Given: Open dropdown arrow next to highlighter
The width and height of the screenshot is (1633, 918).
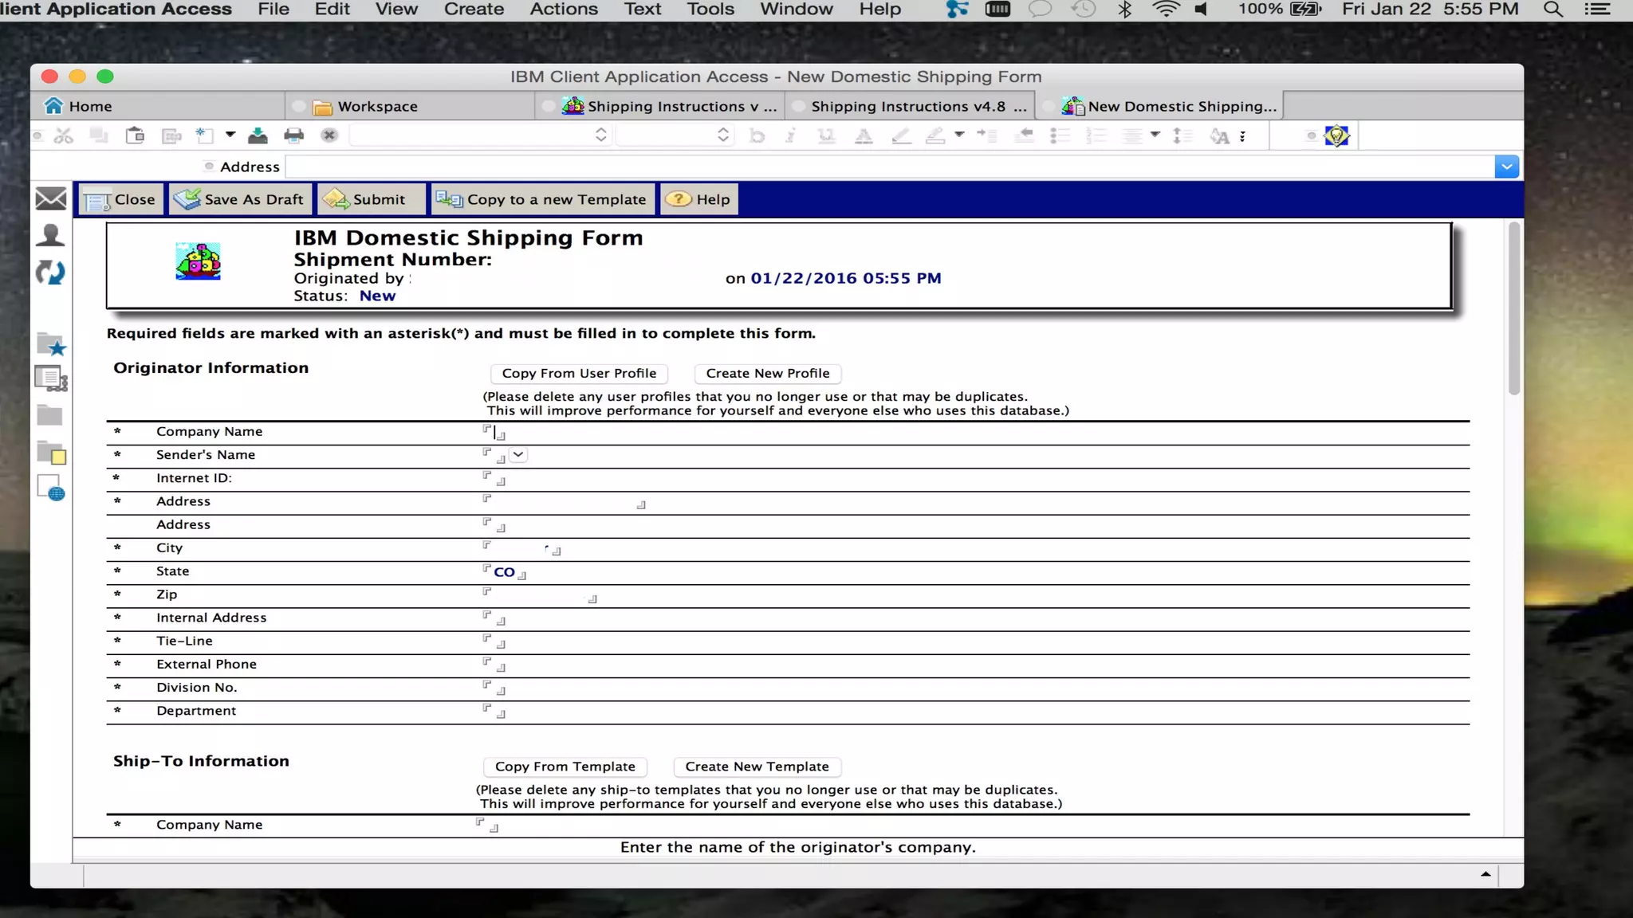Looking at the screenshot, I should (959, 135).
